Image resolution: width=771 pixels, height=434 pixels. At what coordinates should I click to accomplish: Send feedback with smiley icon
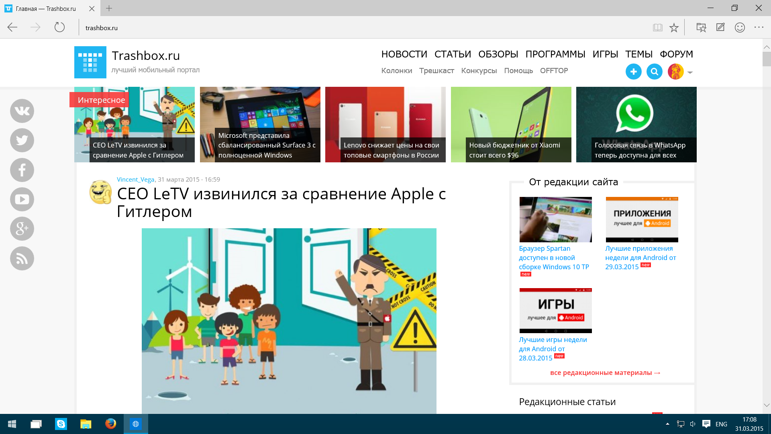click(740, 27)
